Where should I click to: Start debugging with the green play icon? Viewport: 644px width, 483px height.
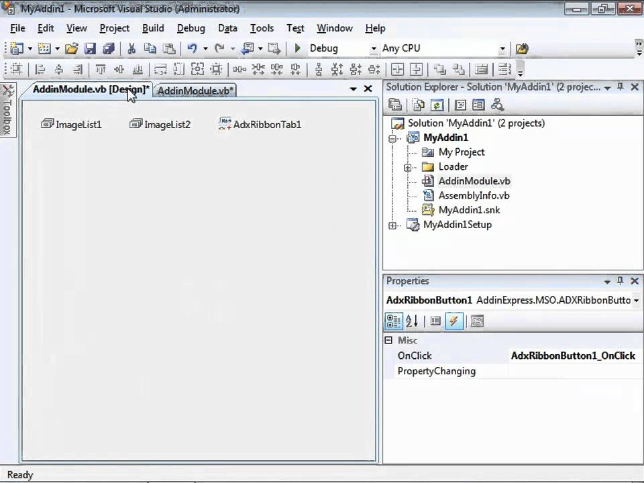pos(298,48)
